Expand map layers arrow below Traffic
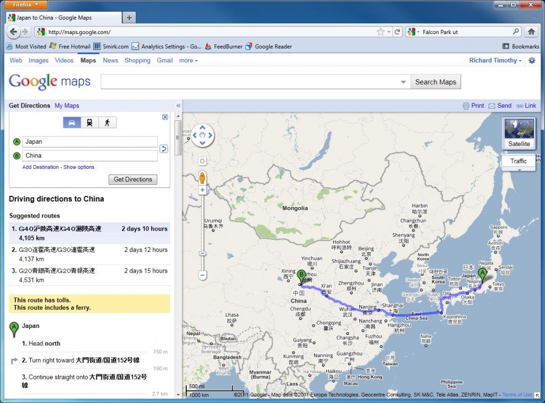 coord(519,170)
